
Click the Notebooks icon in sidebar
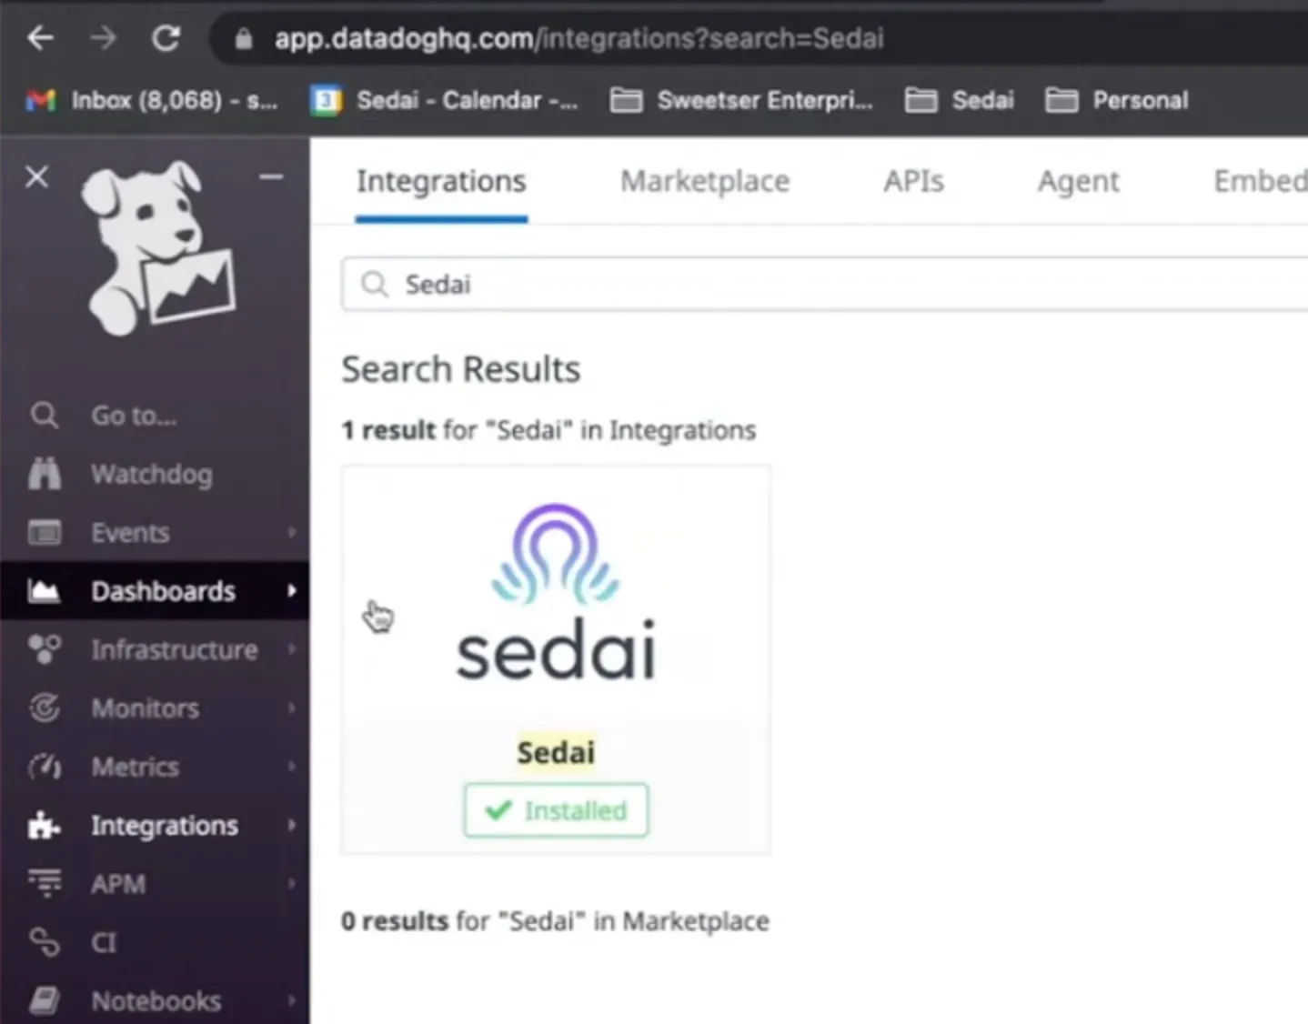click(44, 1000)
